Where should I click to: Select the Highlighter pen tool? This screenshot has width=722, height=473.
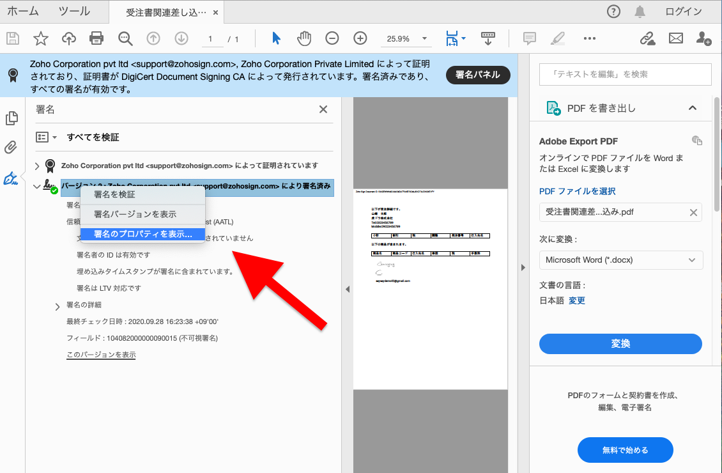(x=558, y=38)
